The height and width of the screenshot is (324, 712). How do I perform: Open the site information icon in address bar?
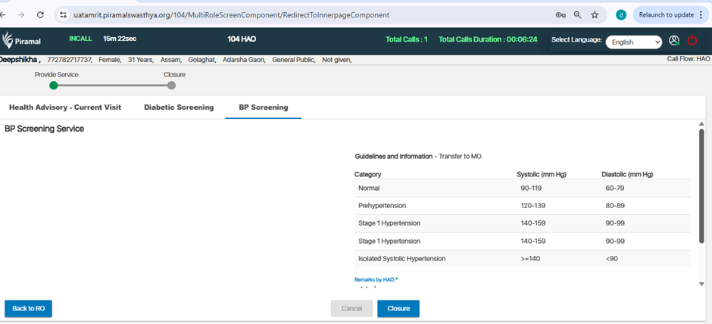(65, 14)
